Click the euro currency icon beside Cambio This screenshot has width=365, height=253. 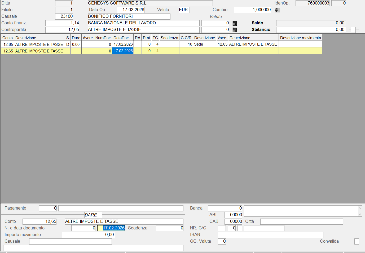point(277,10)
